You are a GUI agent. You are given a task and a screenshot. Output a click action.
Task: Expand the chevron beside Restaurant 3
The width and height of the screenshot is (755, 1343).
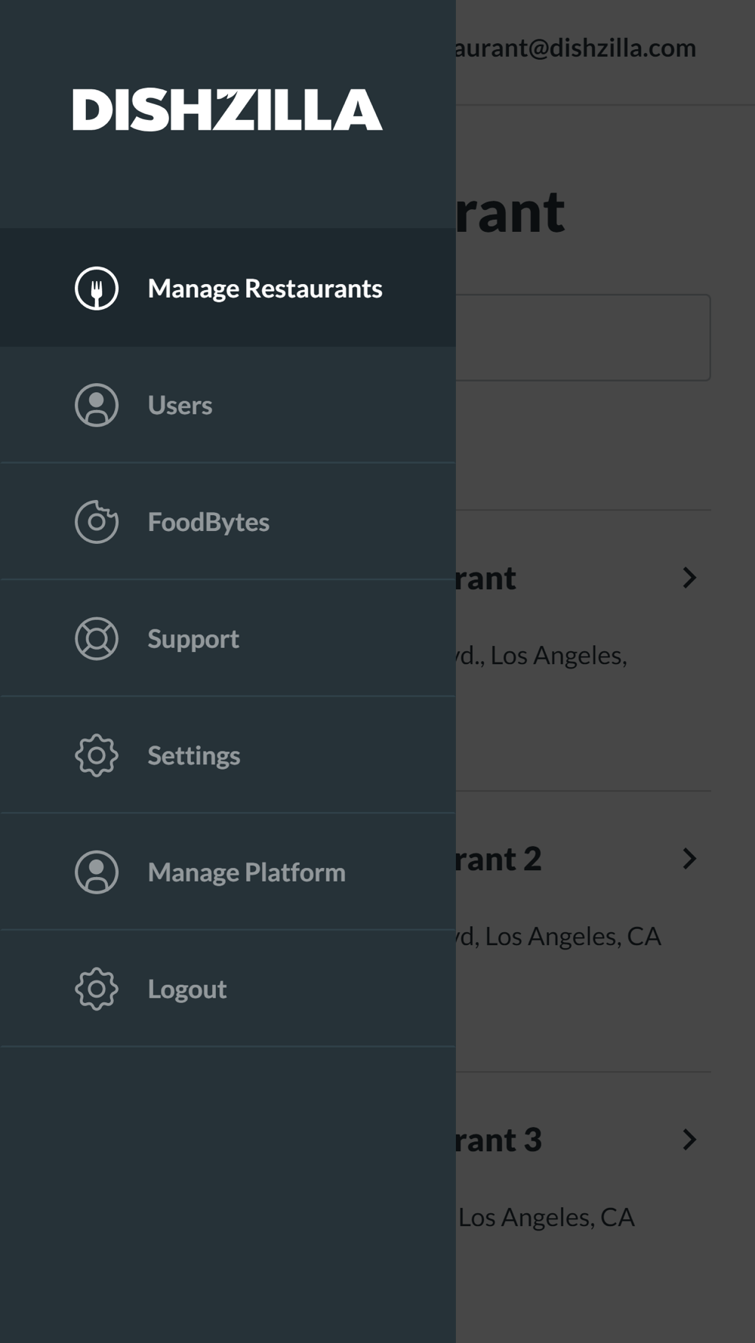[689, 1140]
